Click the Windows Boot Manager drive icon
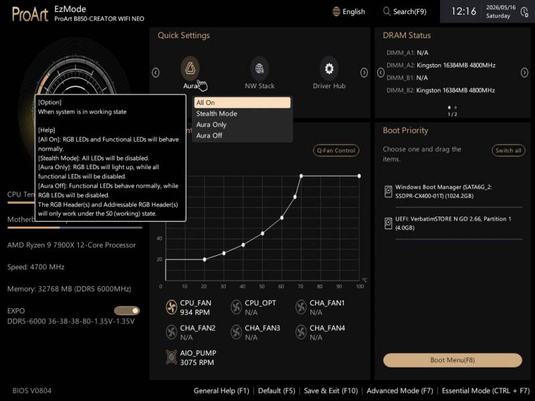 [389, 191]
